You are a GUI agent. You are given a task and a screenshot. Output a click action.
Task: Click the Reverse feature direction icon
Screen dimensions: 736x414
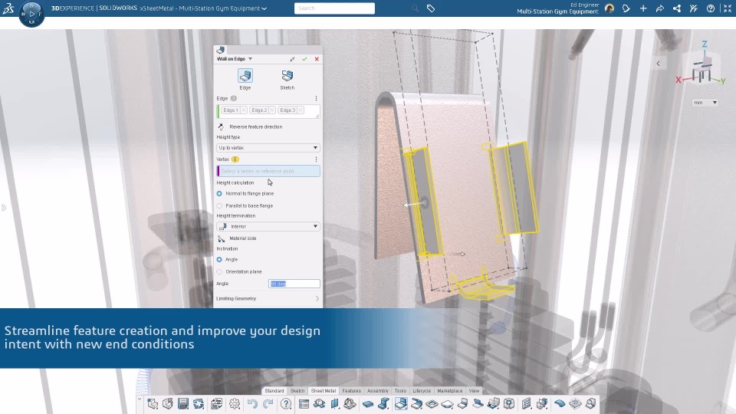(x=221, y=127)
